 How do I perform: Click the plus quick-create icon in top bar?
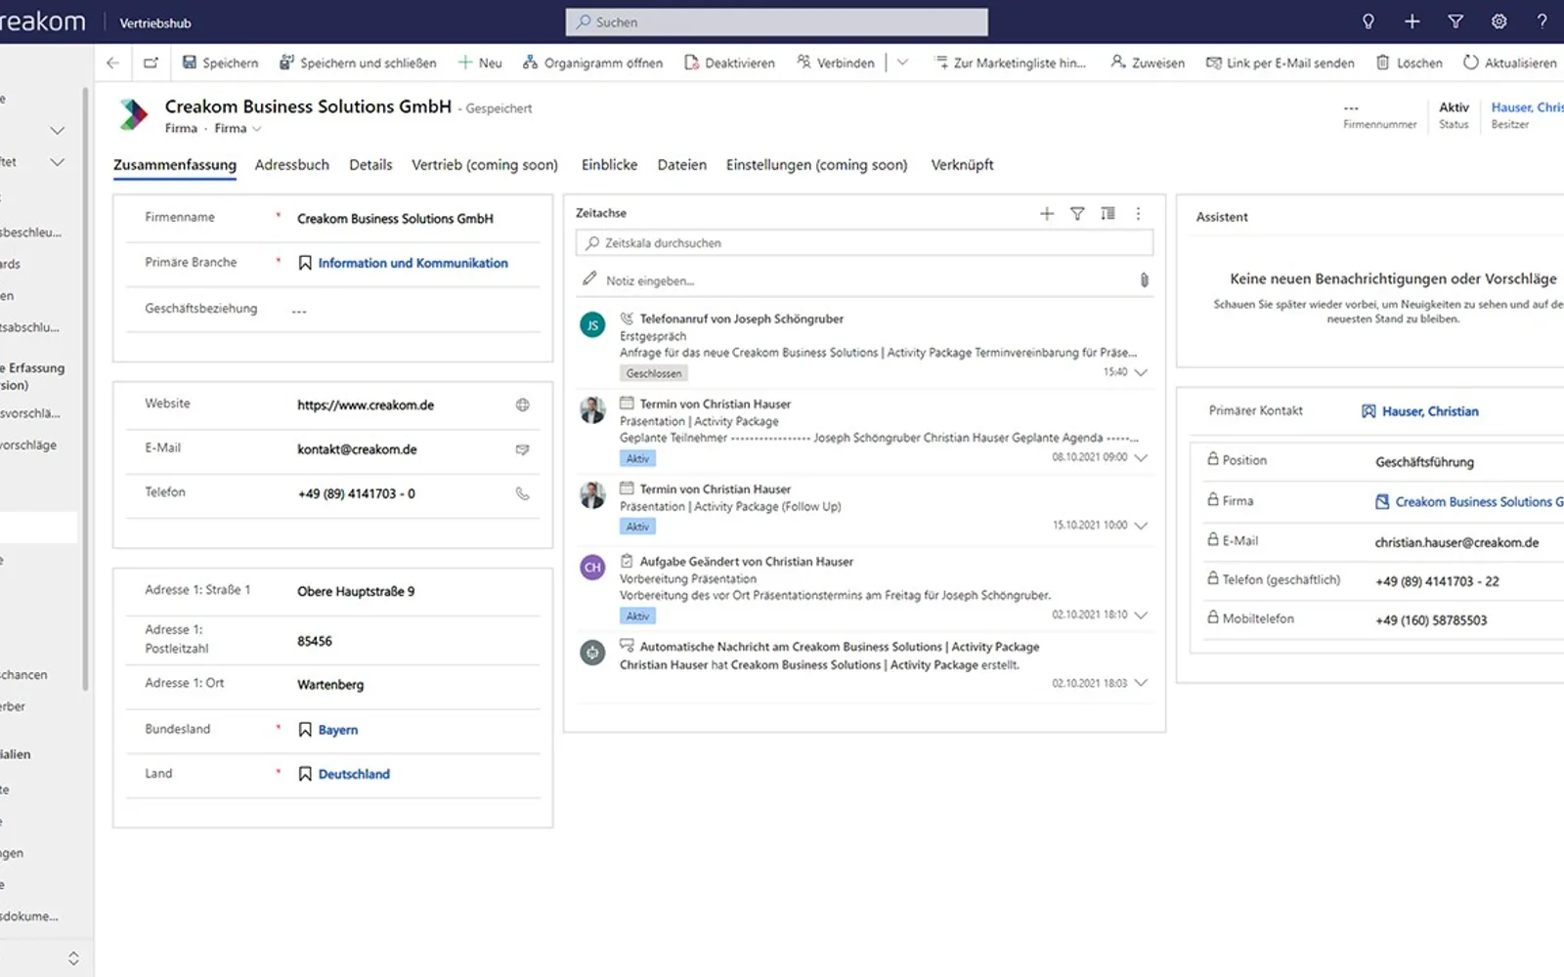[1412, 21]
